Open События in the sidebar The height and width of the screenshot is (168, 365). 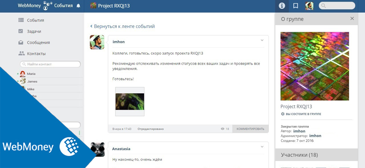(x=35, y=20)
